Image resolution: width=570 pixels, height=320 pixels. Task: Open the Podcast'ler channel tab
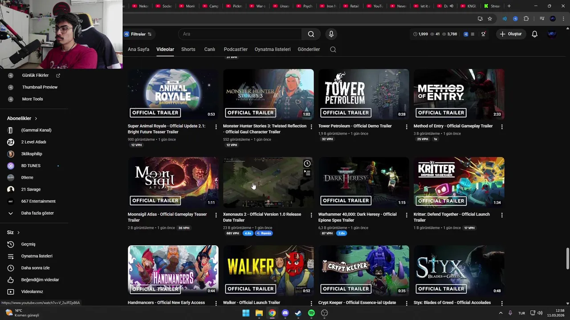(x=236, y=49)
